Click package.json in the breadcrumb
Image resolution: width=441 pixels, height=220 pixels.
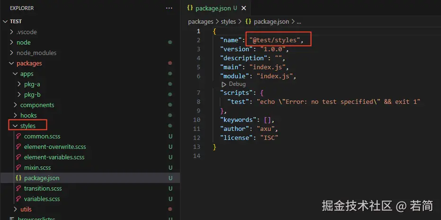271,22
